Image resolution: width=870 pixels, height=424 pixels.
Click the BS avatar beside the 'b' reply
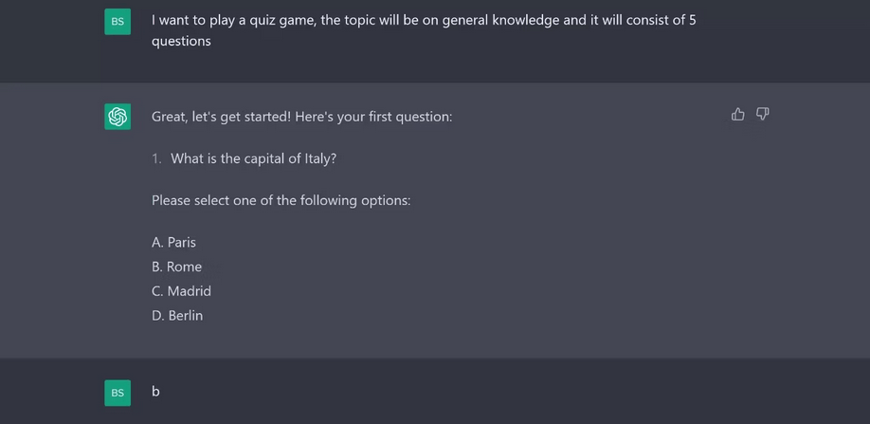click(x=118, y=392)
